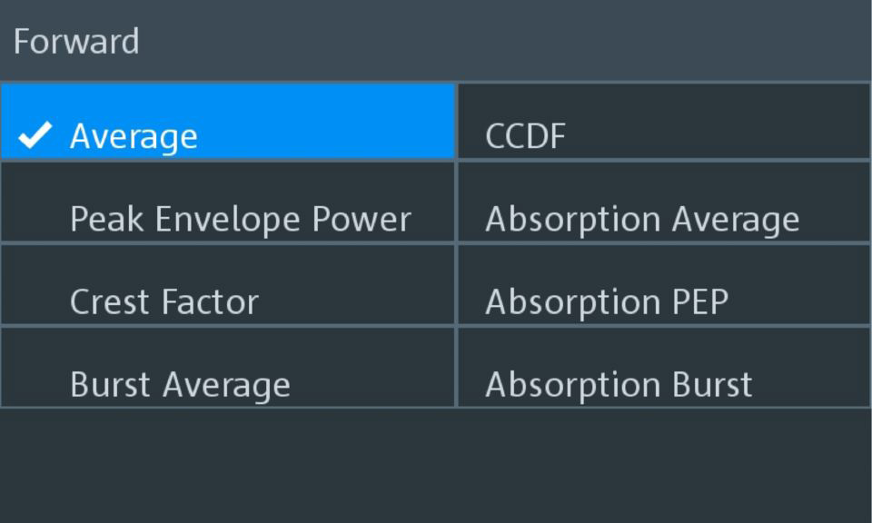872x523 pixels.
Task: Click the Forward panel title
Action: coord(76,42)
